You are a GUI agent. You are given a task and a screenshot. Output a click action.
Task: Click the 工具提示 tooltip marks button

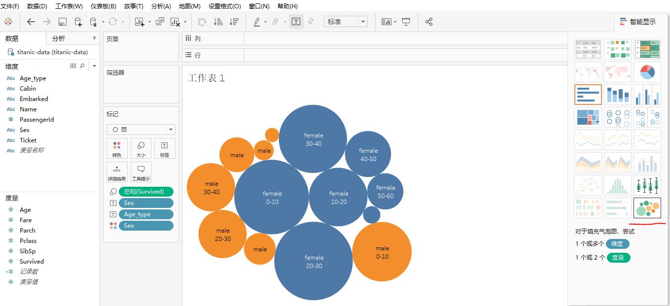click(x=141, y=172)
